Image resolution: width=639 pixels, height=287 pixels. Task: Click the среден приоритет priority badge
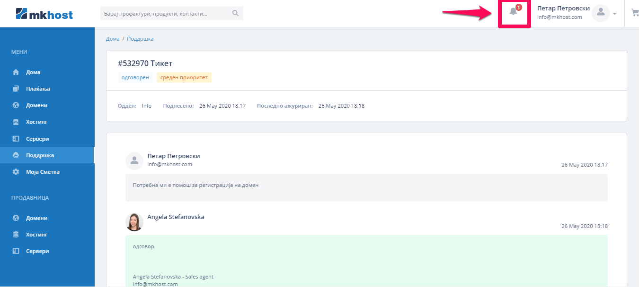click(x=184, y=77)
